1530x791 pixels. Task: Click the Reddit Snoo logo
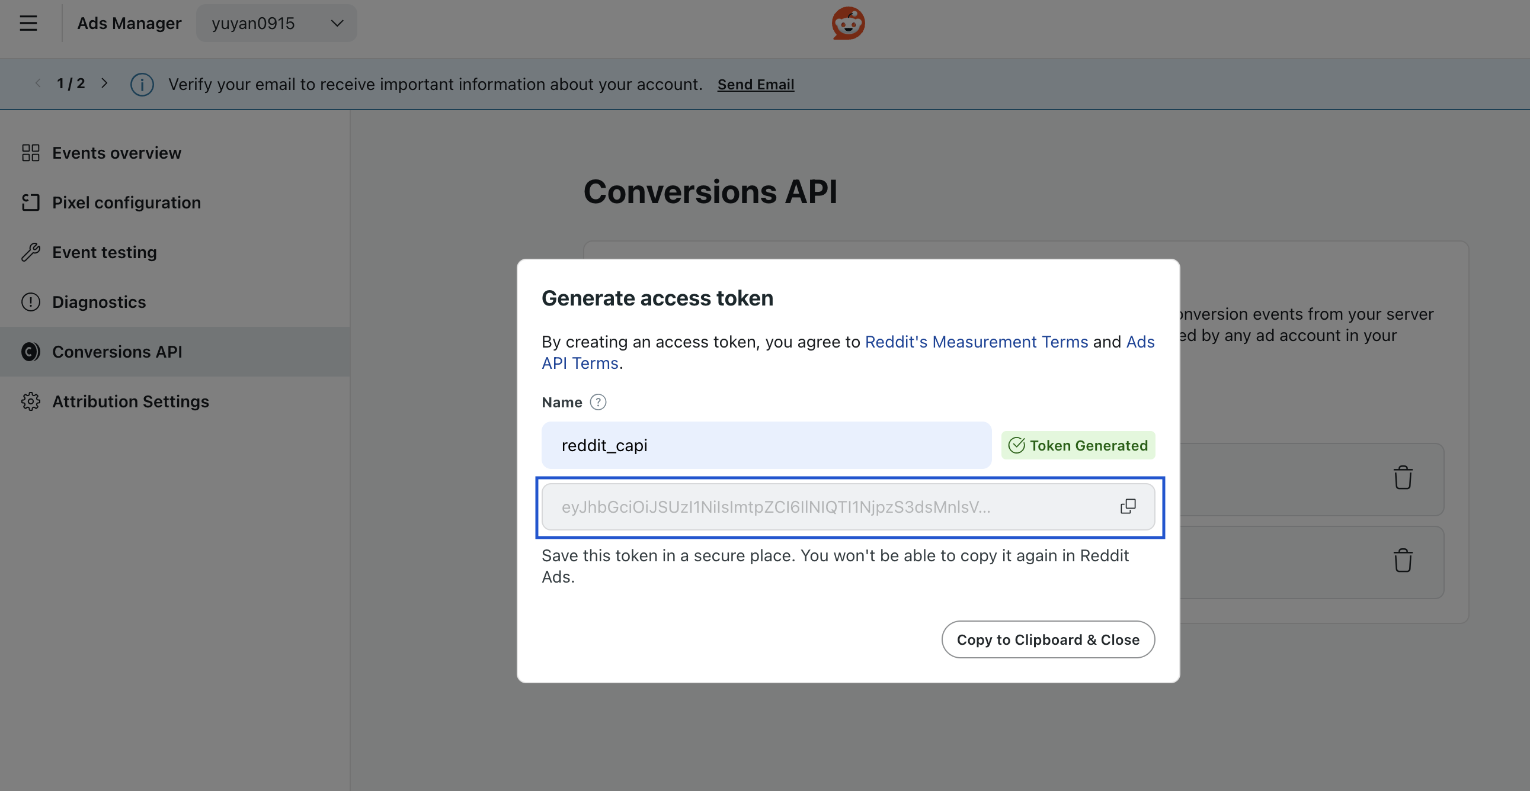(x=848, y=23)
